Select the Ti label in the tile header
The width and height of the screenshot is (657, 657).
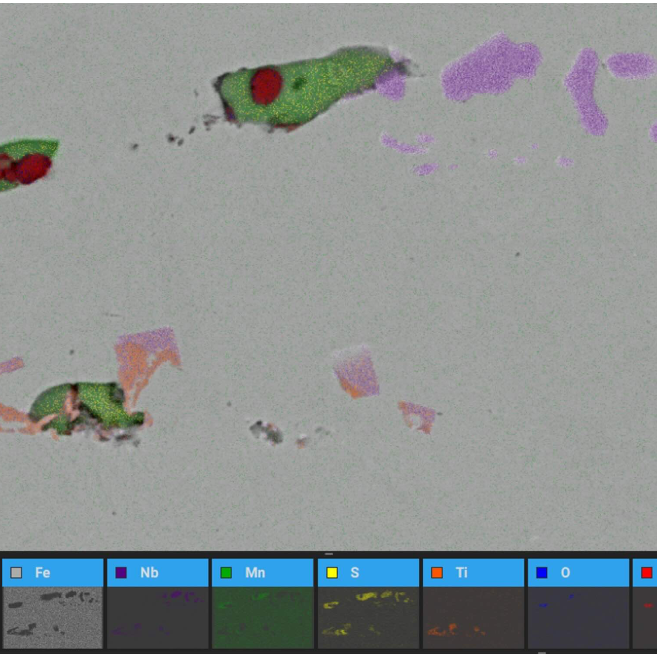[462, 573]
